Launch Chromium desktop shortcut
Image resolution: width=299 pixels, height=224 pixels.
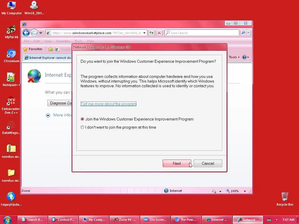pos(11,56)
